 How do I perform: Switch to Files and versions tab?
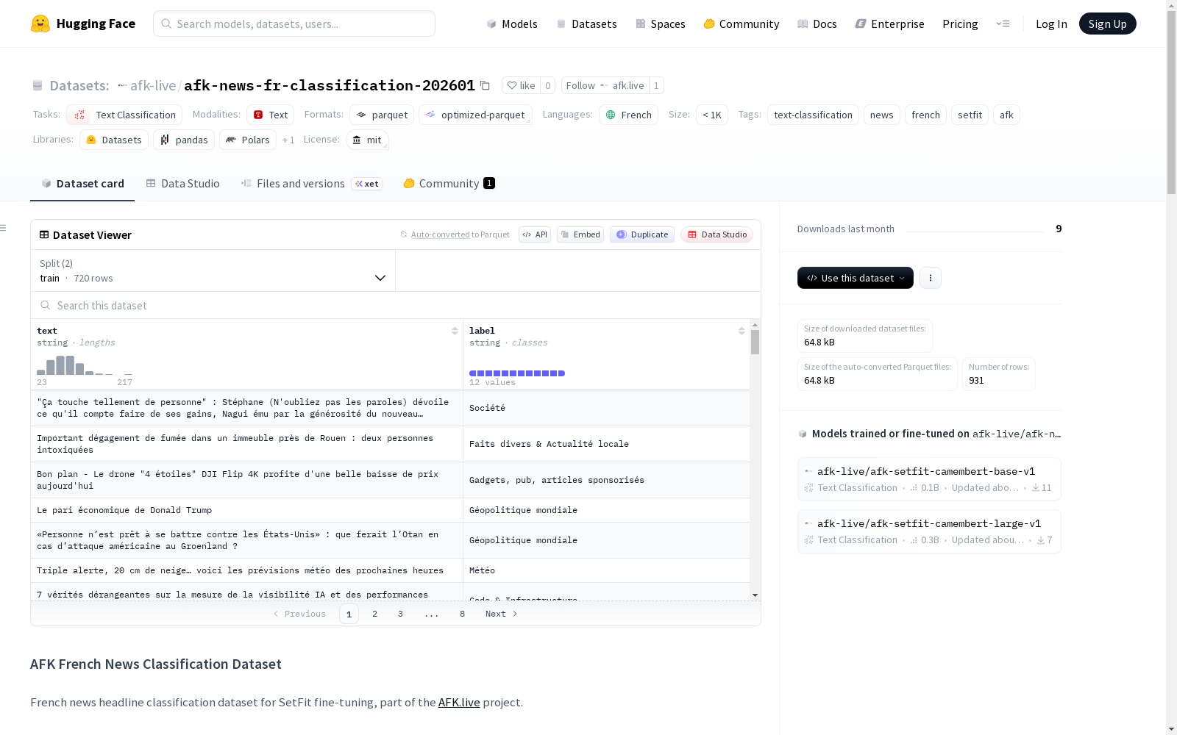click(x=311, y=183)
